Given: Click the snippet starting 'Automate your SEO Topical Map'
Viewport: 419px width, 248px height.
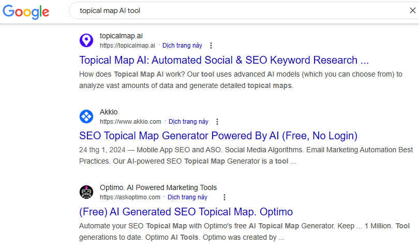Looking at the screenshot, I should point(244,231).
